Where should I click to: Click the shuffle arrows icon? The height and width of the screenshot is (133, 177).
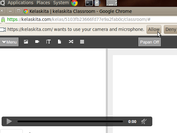(x=71, y=42)
